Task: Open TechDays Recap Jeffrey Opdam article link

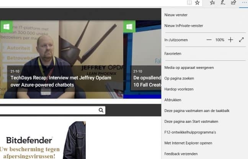Action: 61,81
